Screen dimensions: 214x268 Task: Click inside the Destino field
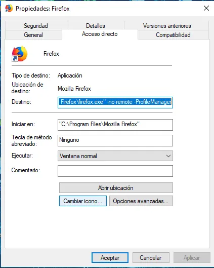pos(115,102)
